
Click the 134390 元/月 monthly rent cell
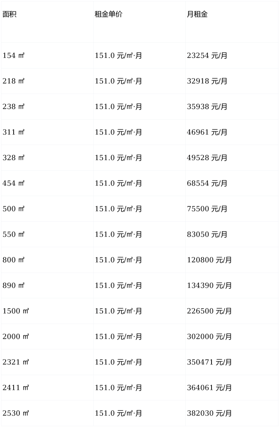tap(209, 285)
